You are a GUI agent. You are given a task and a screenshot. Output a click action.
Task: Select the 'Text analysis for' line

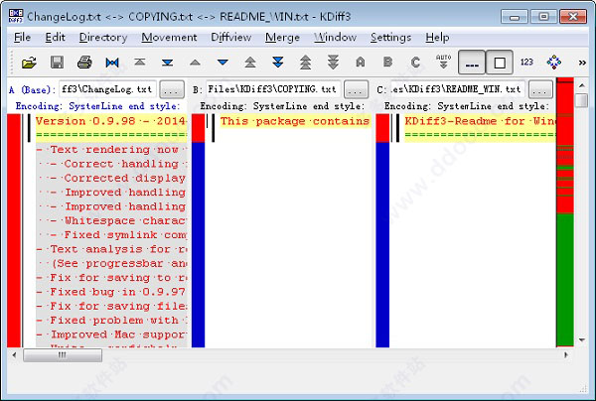coord(111,249)
